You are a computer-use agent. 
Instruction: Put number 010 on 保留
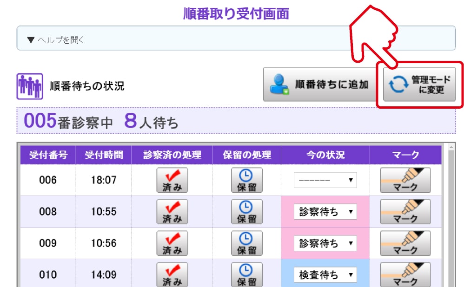247,274
